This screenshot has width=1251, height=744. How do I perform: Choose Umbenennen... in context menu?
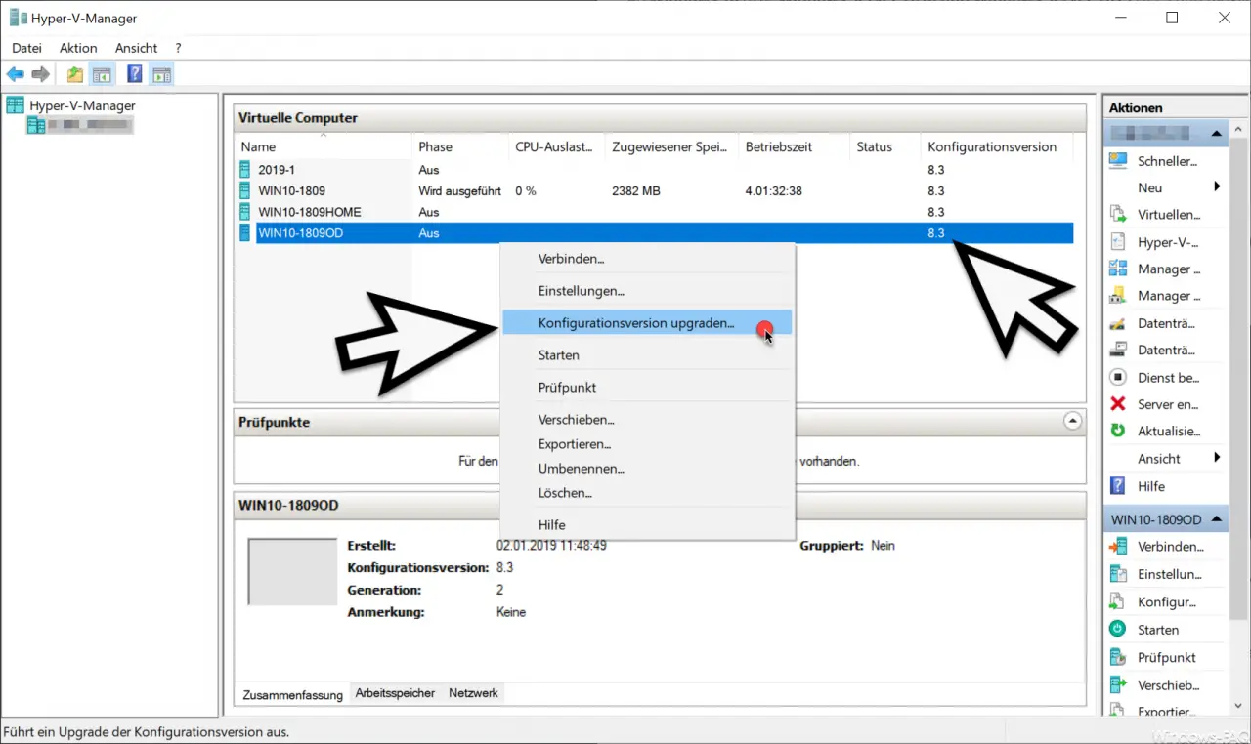(x=647, y=469)
